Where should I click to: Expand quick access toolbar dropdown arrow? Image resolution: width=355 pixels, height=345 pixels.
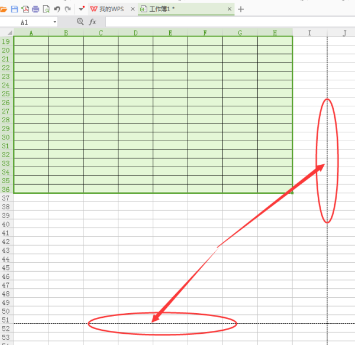(81, 9)
